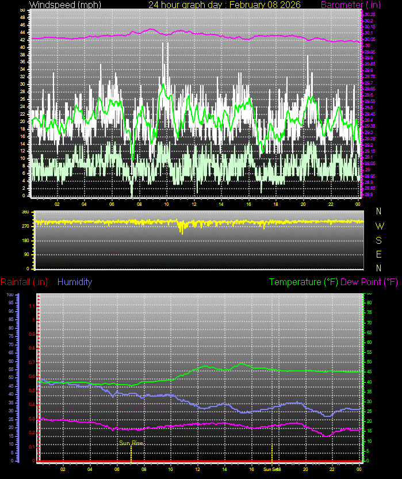Click 85 on the blue humidity axis
This screenshot has width=402, height=479.
click(12, 320)
